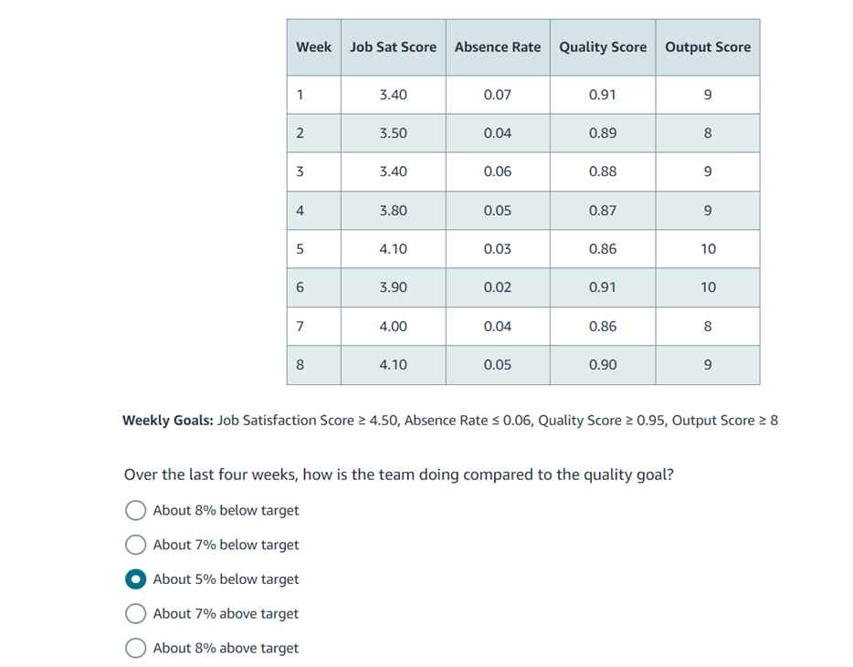Click the 'Job Sat Score' column header
This screenshot has height=667, width=853.
point(393,47)
